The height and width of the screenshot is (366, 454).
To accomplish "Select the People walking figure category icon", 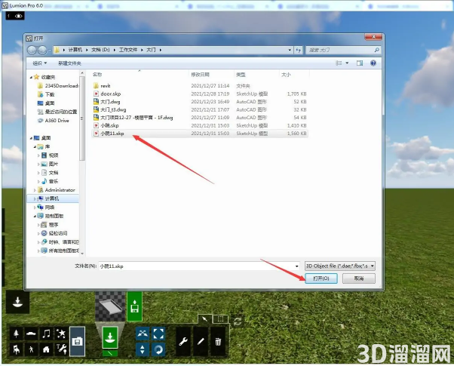I will (31, 349).
